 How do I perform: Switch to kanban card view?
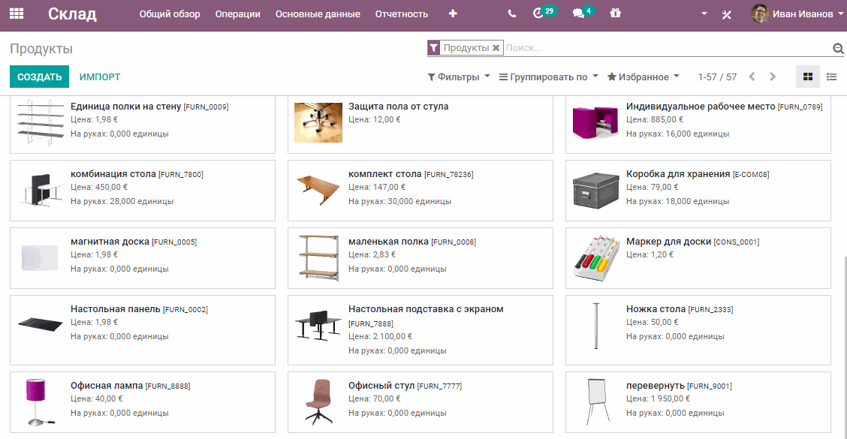pos(808,76)
